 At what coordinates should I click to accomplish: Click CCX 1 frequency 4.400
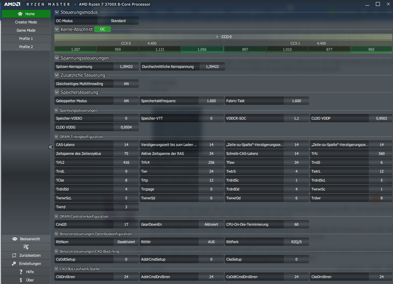coord(321,43)
